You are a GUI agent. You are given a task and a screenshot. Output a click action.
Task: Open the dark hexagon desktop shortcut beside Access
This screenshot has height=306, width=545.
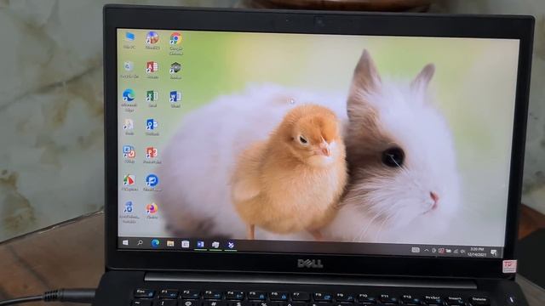pos(175,70)
